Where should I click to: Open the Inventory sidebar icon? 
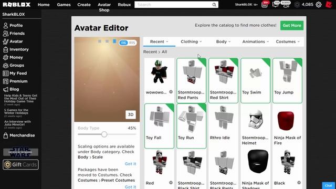[6, 49]
